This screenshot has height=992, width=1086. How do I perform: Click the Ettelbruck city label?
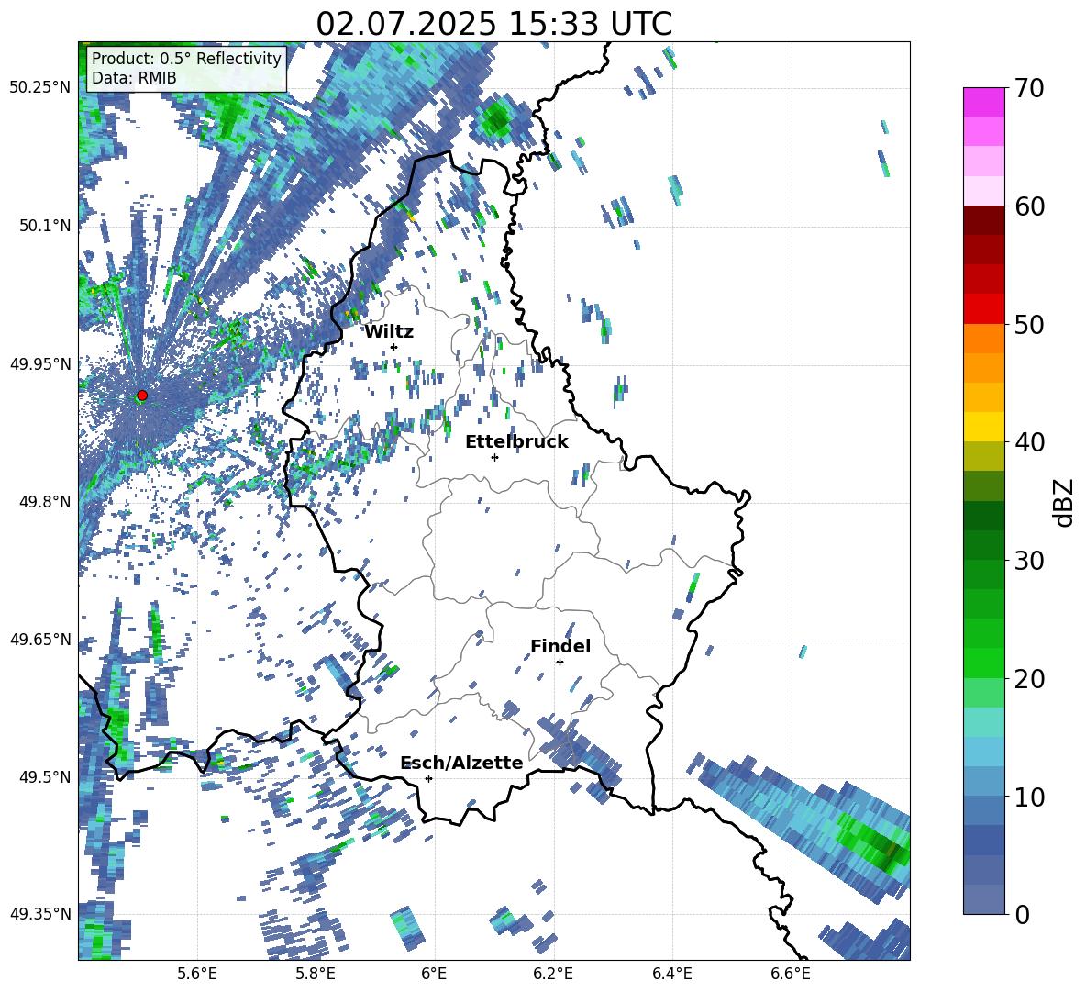pyautogui.click(x=516, y=442)
